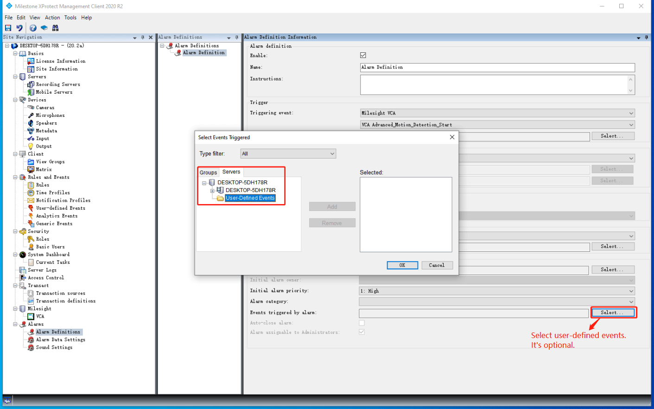The image size is (654, 409).
Task: Click the Instructions text area
Action: (x=497, y=85)
